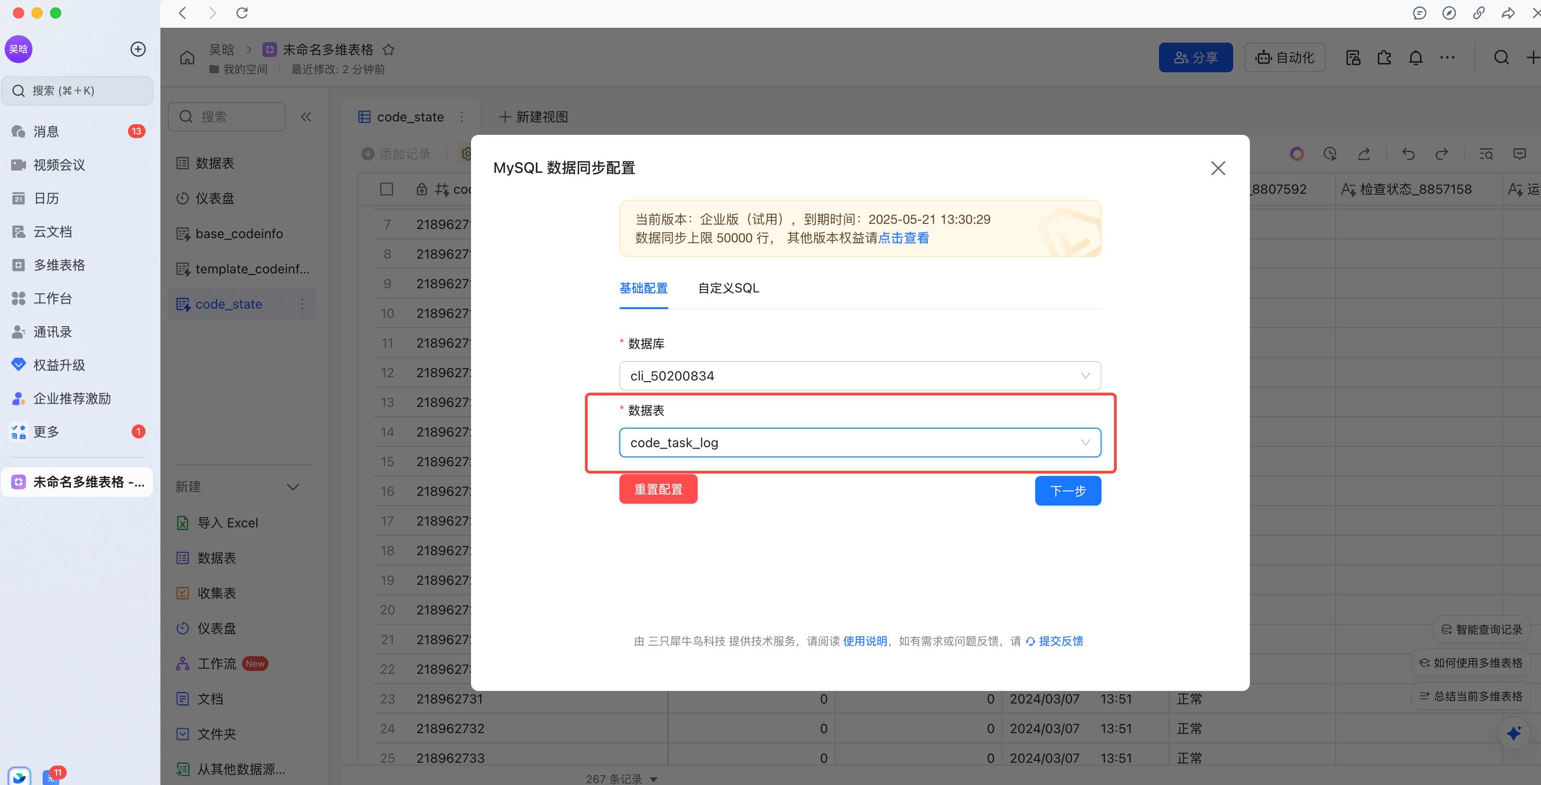This screenshot has width=1541, height=785.
Task: Click the 重置配置 button
Action: pyautogui.click(x=658, y=489)
